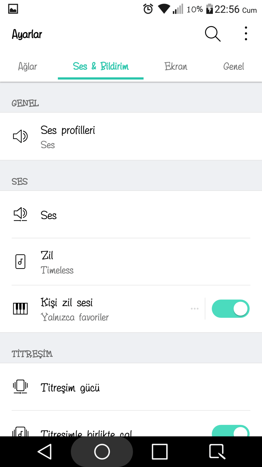Tap the Ses volume icon
Screen dimensions: 262x467
(20, 214)
